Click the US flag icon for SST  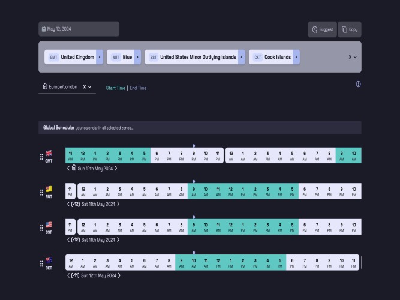[49, 224]
